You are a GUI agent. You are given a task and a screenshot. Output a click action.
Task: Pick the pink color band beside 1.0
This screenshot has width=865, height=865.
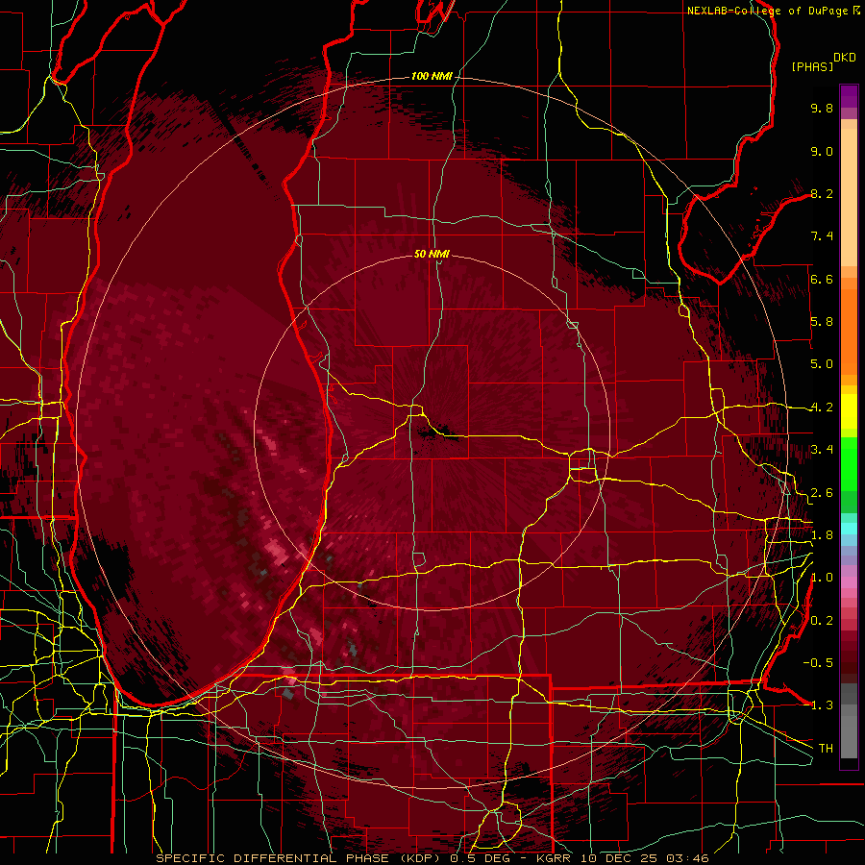click(849, 582)
